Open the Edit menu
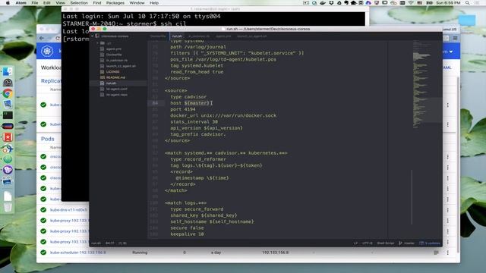This screenshot has height=273, width=486. tap(47, 3)
